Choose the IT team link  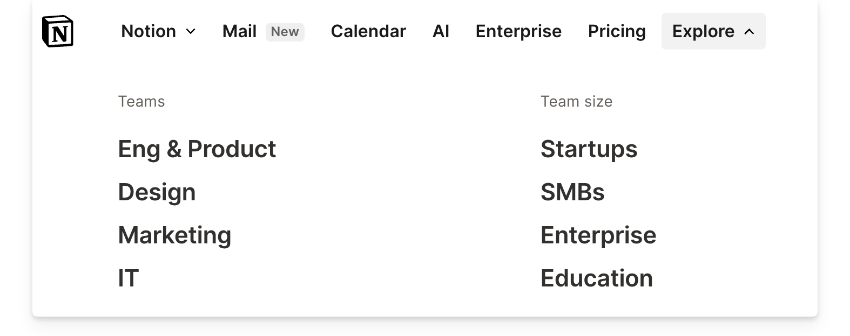pyautogui.click(x=129, y=278)
